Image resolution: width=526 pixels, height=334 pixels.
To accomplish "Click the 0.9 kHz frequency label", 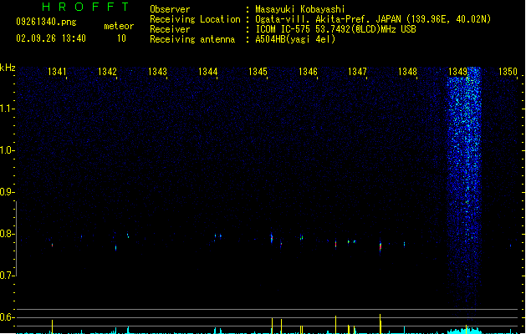I will click(x=7, y=192).
